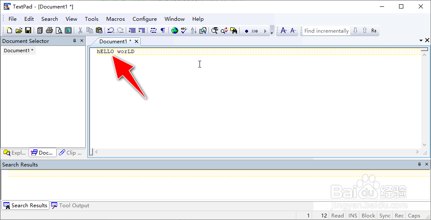View in web browser globe icon
Image resolution: width=431 pixels, height=220 pixels.
(175, 31)
